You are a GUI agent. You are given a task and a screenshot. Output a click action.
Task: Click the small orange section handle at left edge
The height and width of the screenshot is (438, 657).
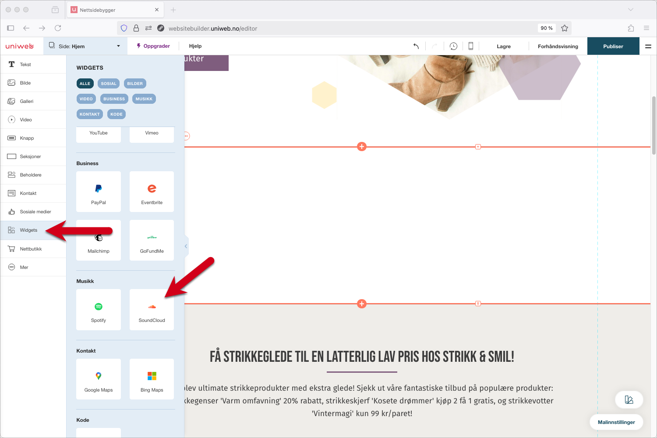(187, 136)
